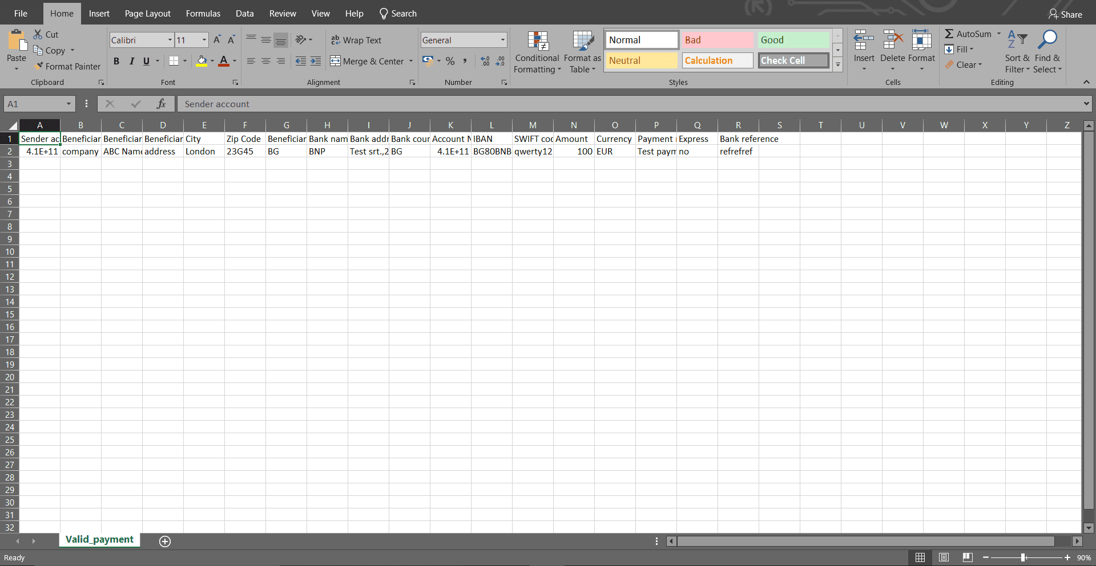Increase font size with larger A icon

pyautogui.click(x=217, y=40)
